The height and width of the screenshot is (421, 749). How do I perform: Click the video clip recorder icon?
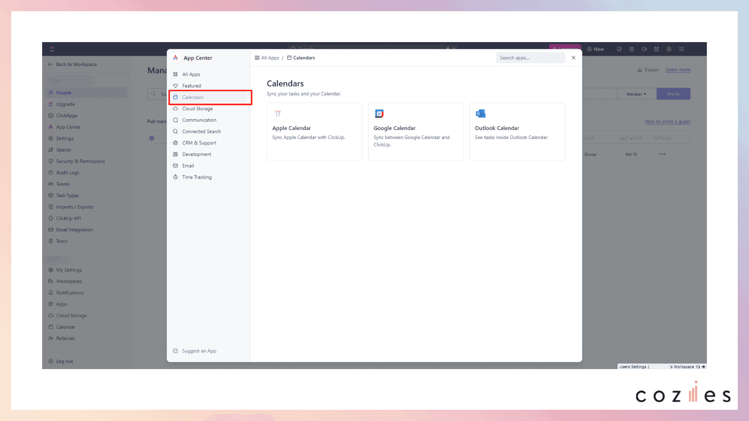[x=644, y=49]
